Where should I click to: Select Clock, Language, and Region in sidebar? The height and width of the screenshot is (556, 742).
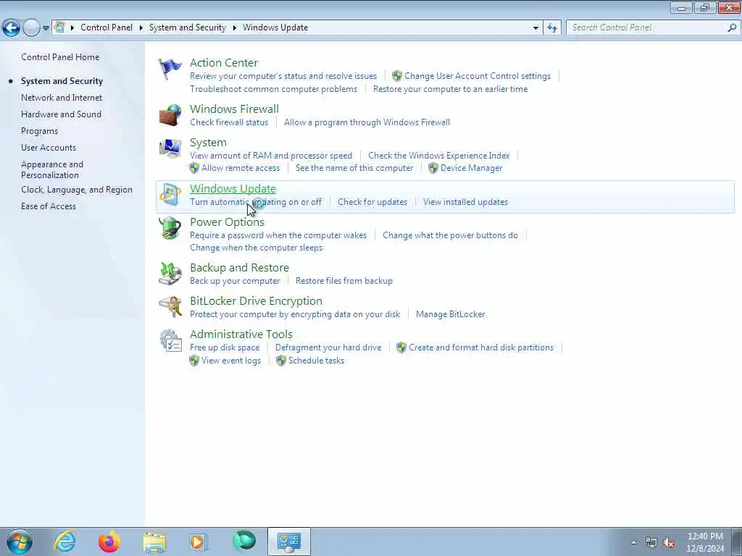[x=77, y=190]
